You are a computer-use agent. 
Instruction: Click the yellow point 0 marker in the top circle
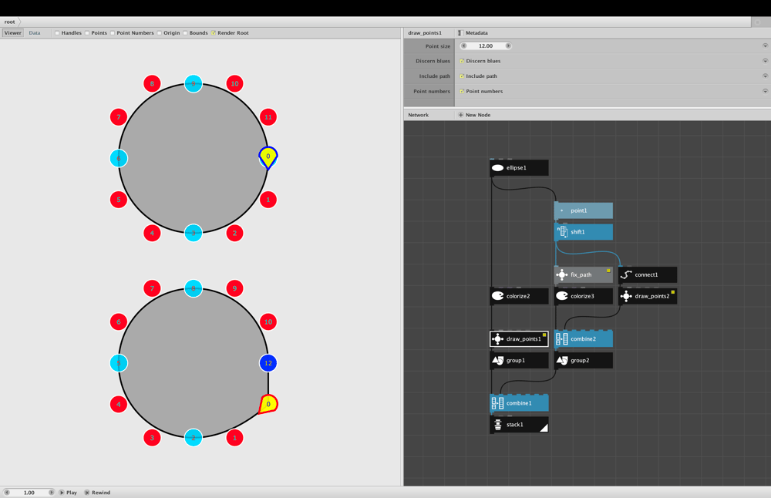click(x=268, y=157)
